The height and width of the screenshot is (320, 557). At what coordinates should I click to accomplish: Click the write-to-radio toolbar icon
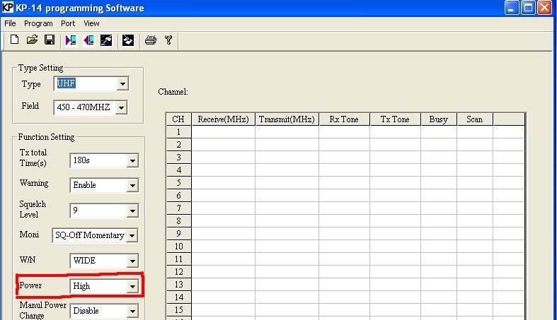[88, 40]
